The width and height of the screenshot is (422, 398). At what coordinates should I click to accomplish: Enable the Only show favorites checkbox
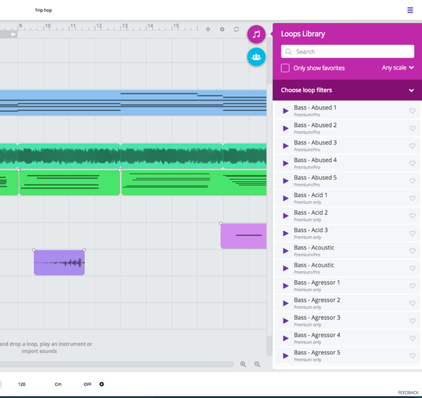(x=285, y=68)
